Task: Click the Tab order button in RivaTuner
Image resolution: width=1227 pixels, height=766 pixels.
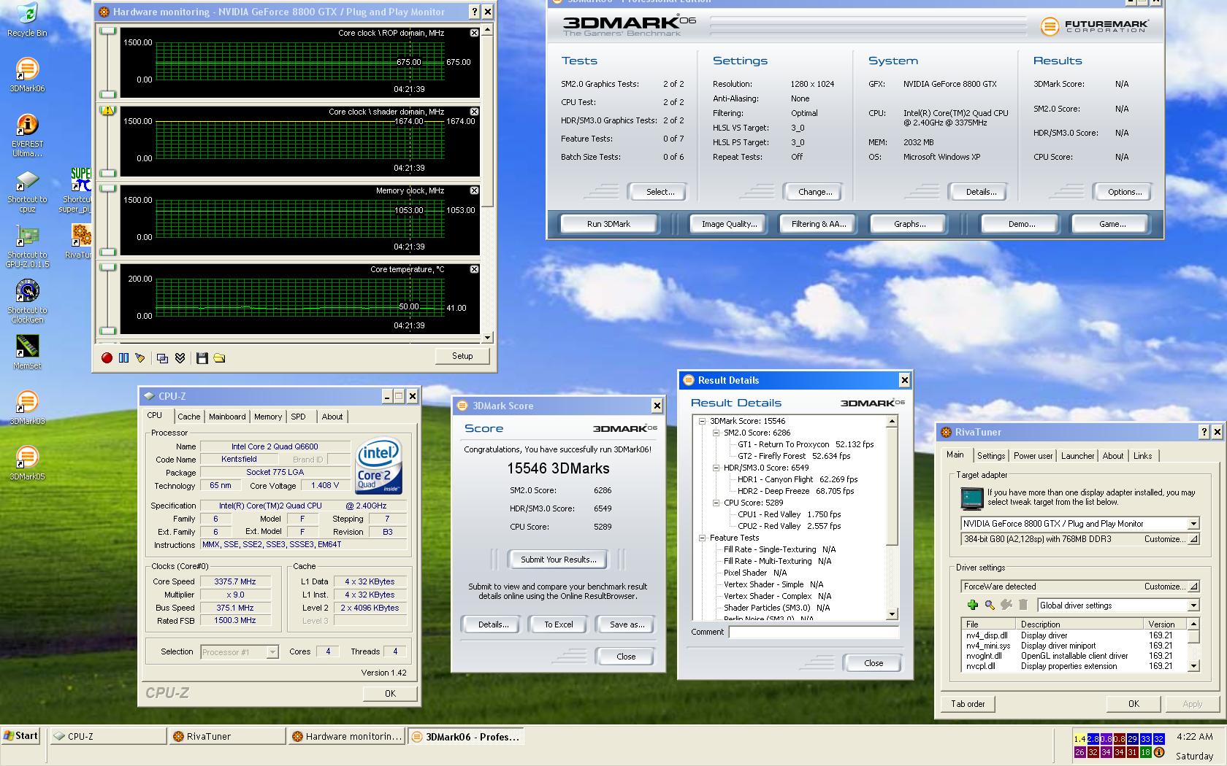Action: (x=968, y=704)
